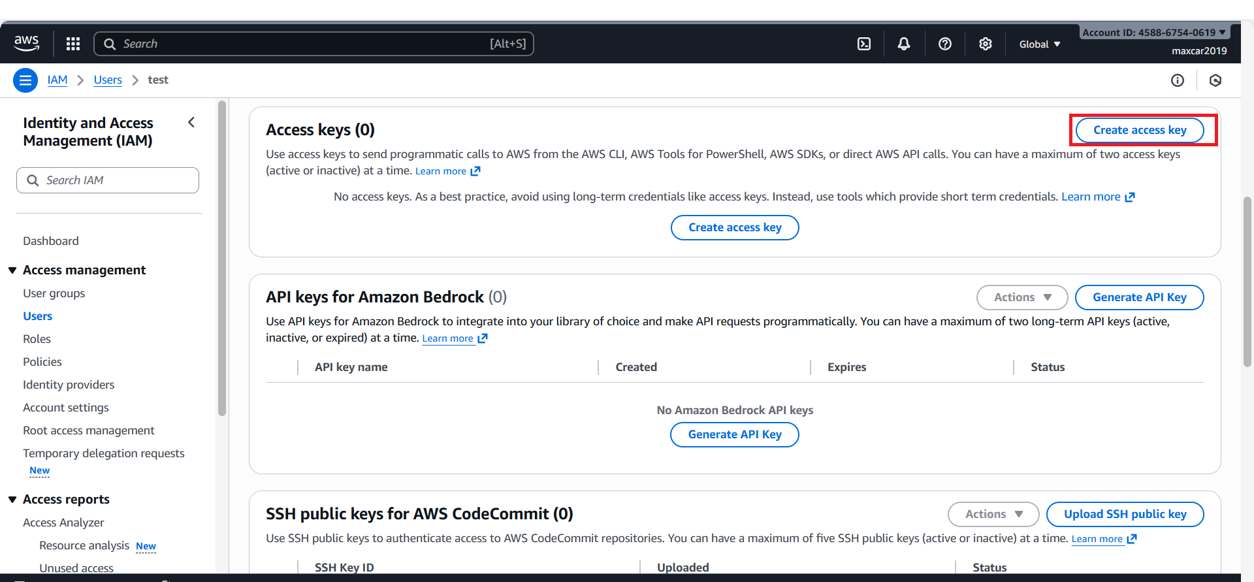The image size is (1254, 582).
Task: Open the notifications bell
Action: pos(904,44)
